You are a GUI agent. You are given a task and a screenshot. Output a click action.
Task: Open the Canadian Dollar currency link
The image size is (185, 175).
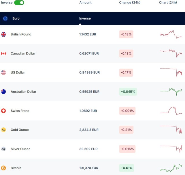click(23, 53)
